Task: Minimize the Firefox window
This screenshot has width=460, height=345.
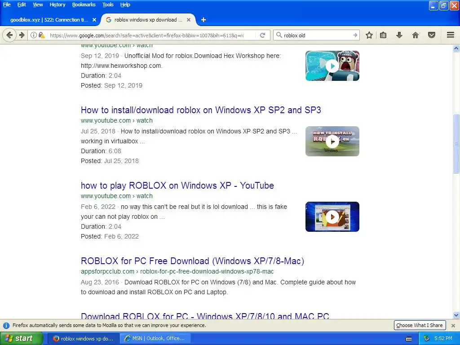Action: click(x=433, y=5)
